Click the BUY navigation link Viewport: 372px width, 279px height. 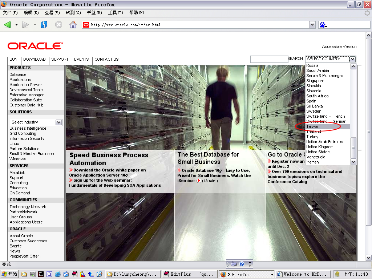click(x=13, y=59)
